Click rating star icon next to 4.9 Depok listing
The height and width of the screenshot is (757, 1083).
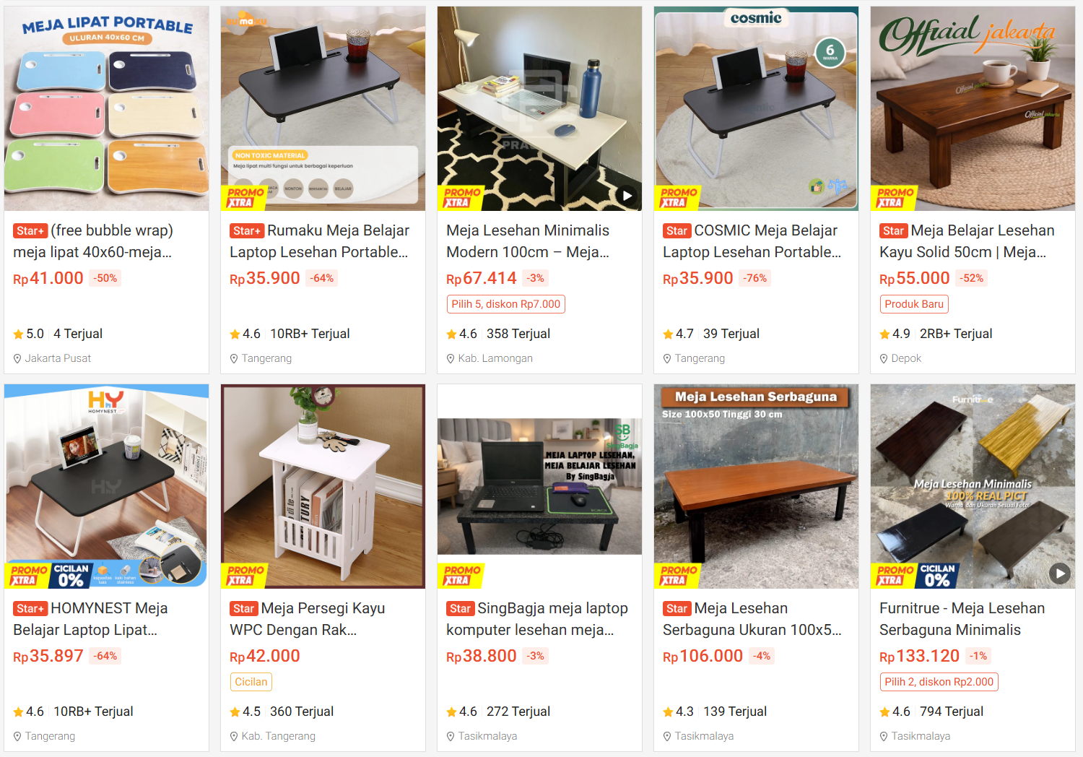tap(884, 334)
